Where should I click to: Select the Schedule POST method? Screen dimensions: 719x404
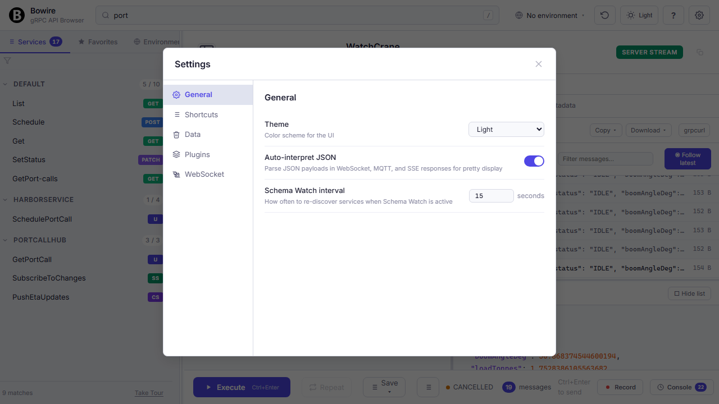click(x=81, y=122)
